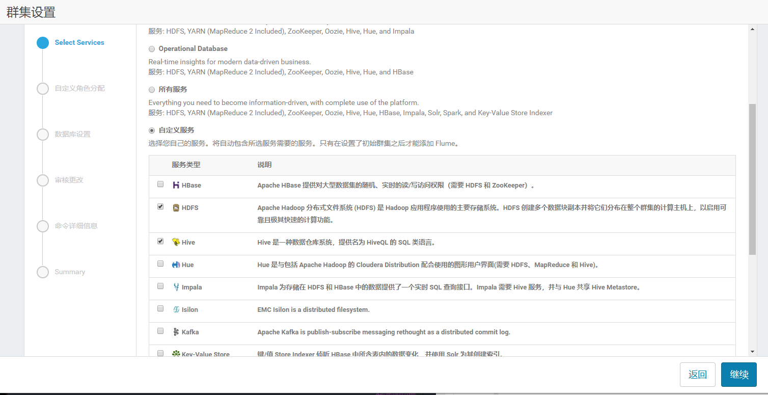768x395 pixels.
Task: Click the vertical scrollbar thumb
Action: (752, 179)
